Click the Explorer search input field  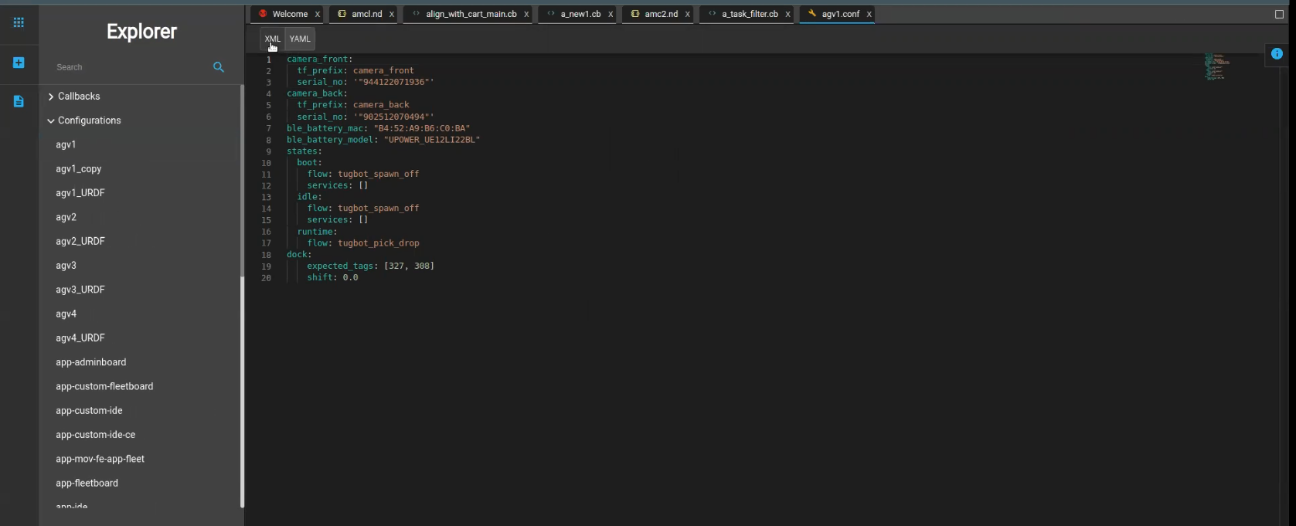[130, 67]
